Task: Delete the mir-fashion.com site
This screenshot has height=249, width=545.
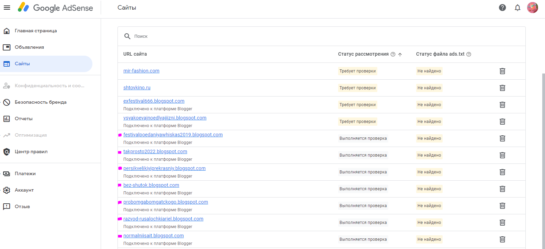Action: pos(502,71)
